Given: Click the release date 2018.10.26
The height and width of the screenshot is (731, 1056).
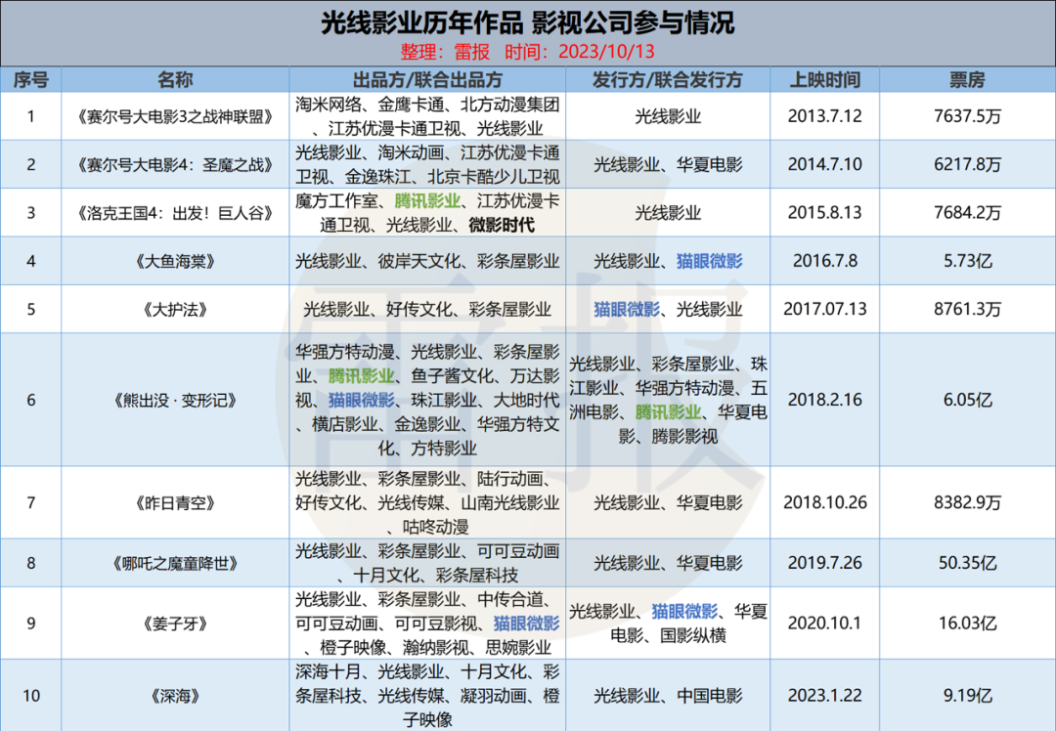Looking at the screenshot, I should click(824, 502).
